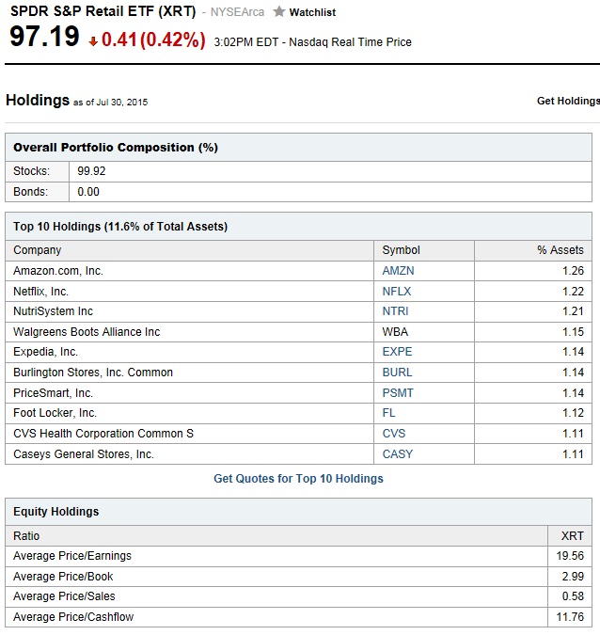Select the PriceSmart, Inc. company name
The width and height of the screenshot is (600, 635).
(53, 393)
